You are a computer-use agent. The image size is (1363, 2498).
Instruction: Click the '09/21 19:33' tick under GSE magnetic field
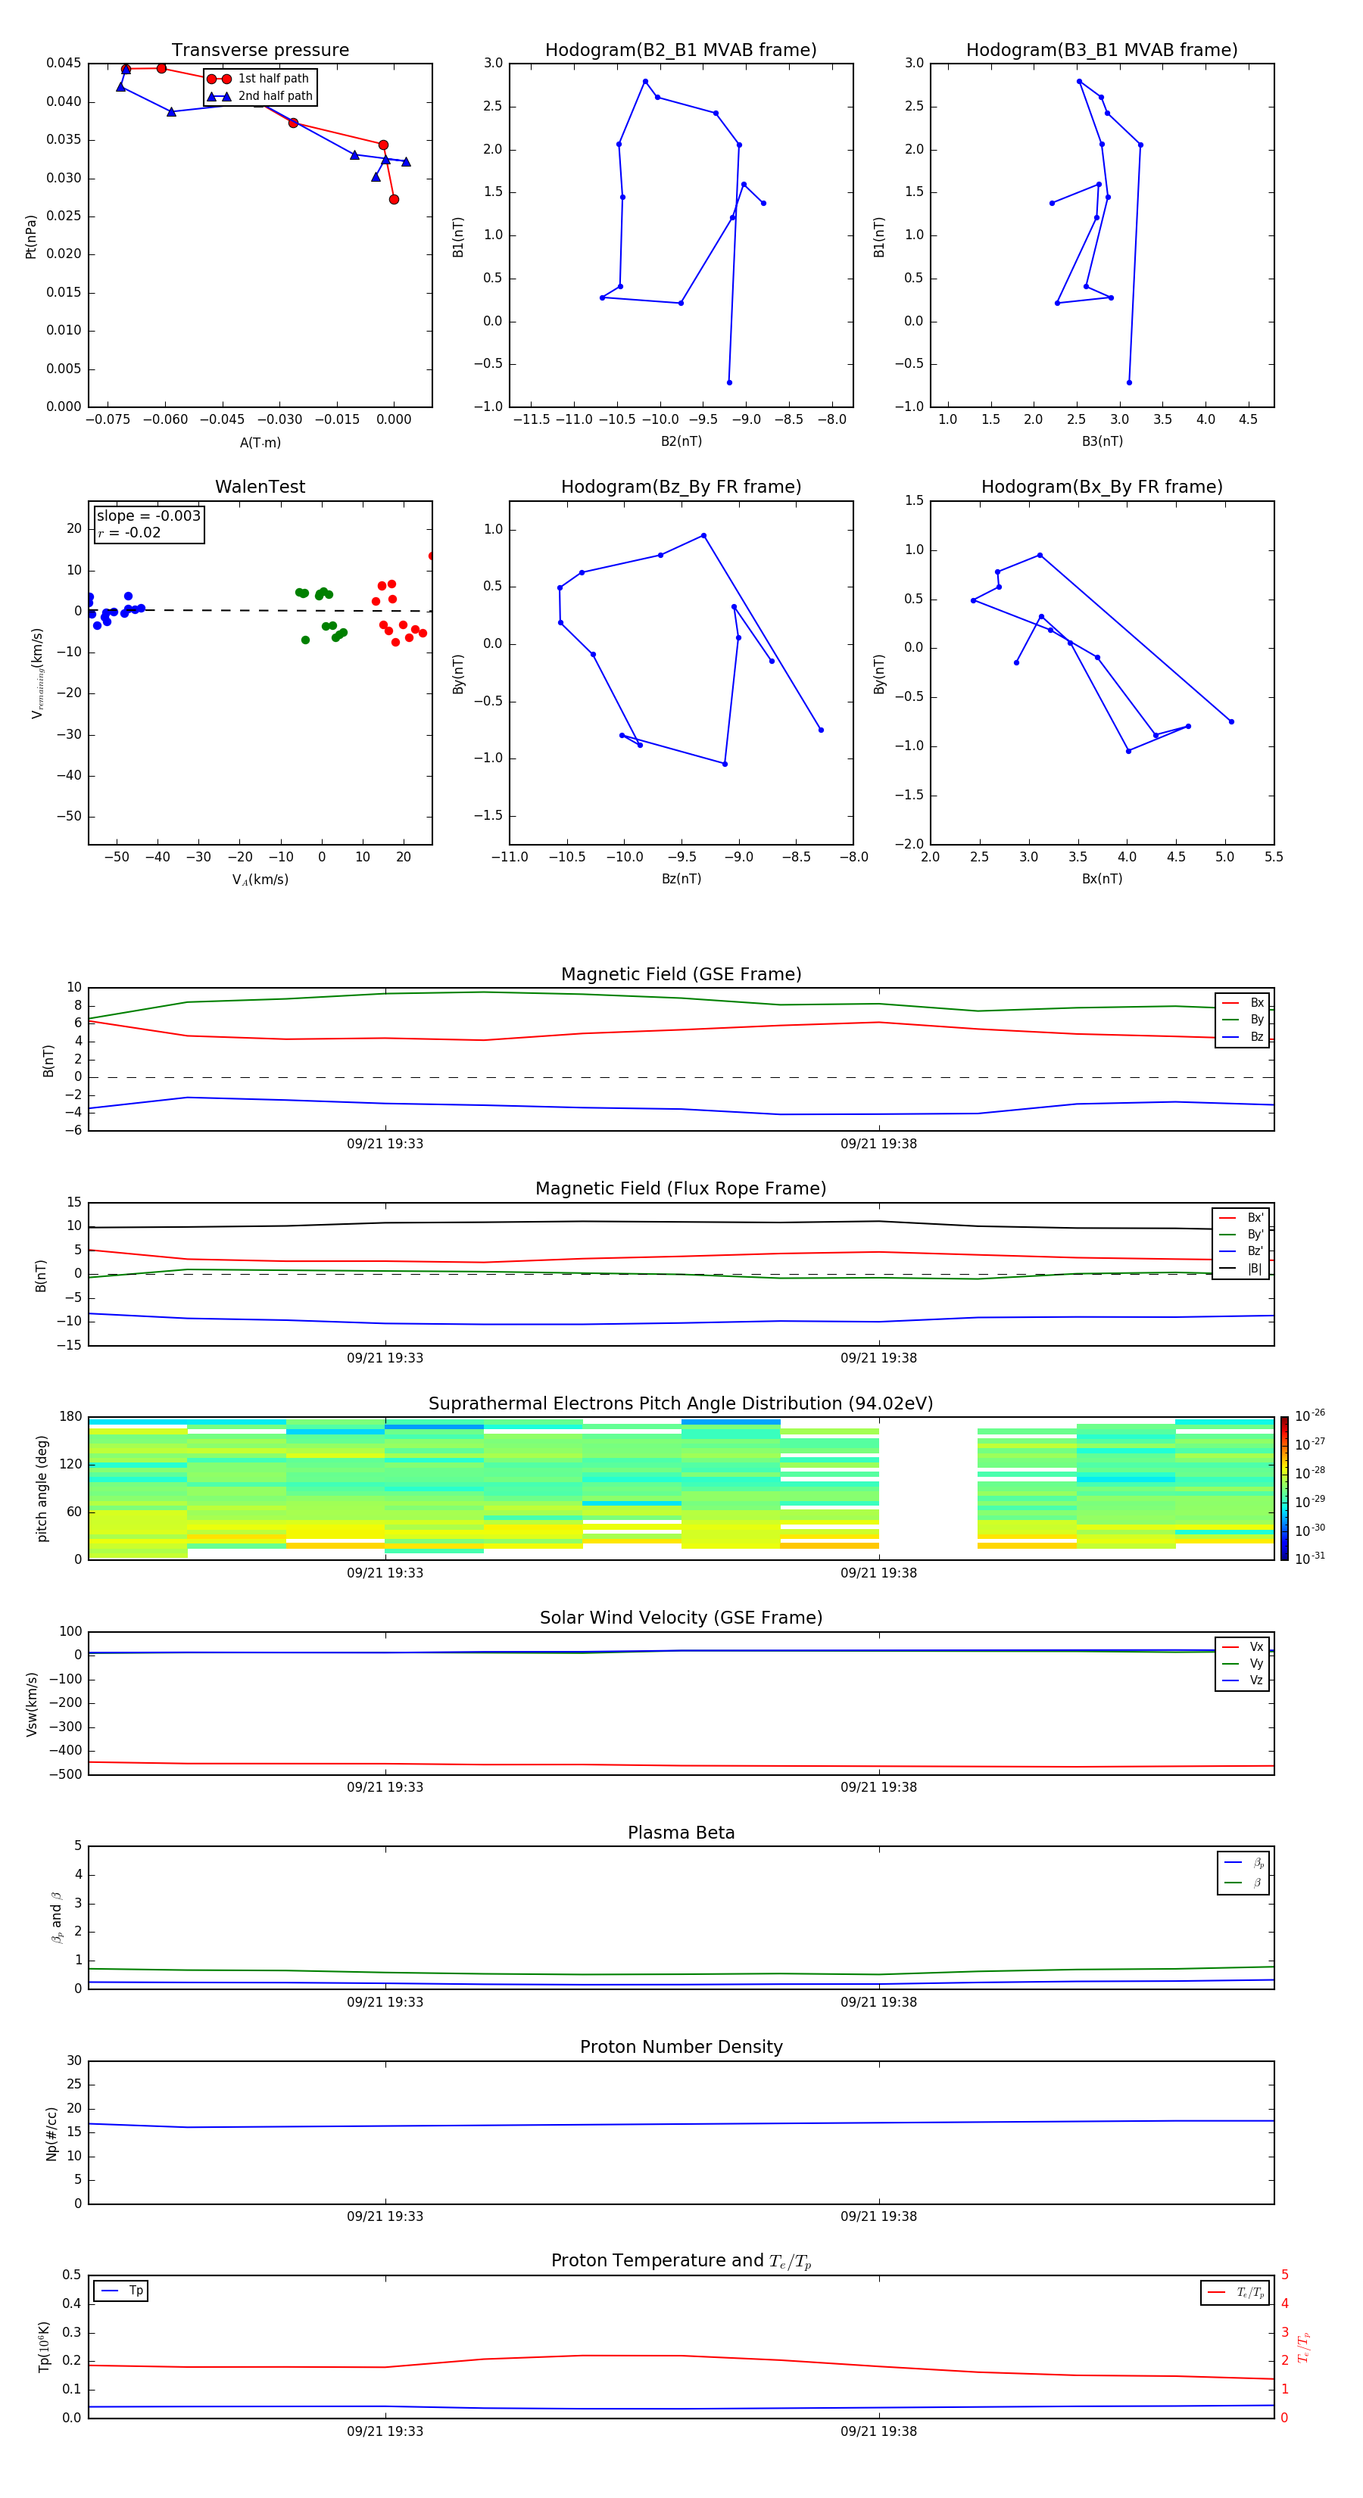click(385, 1145)
